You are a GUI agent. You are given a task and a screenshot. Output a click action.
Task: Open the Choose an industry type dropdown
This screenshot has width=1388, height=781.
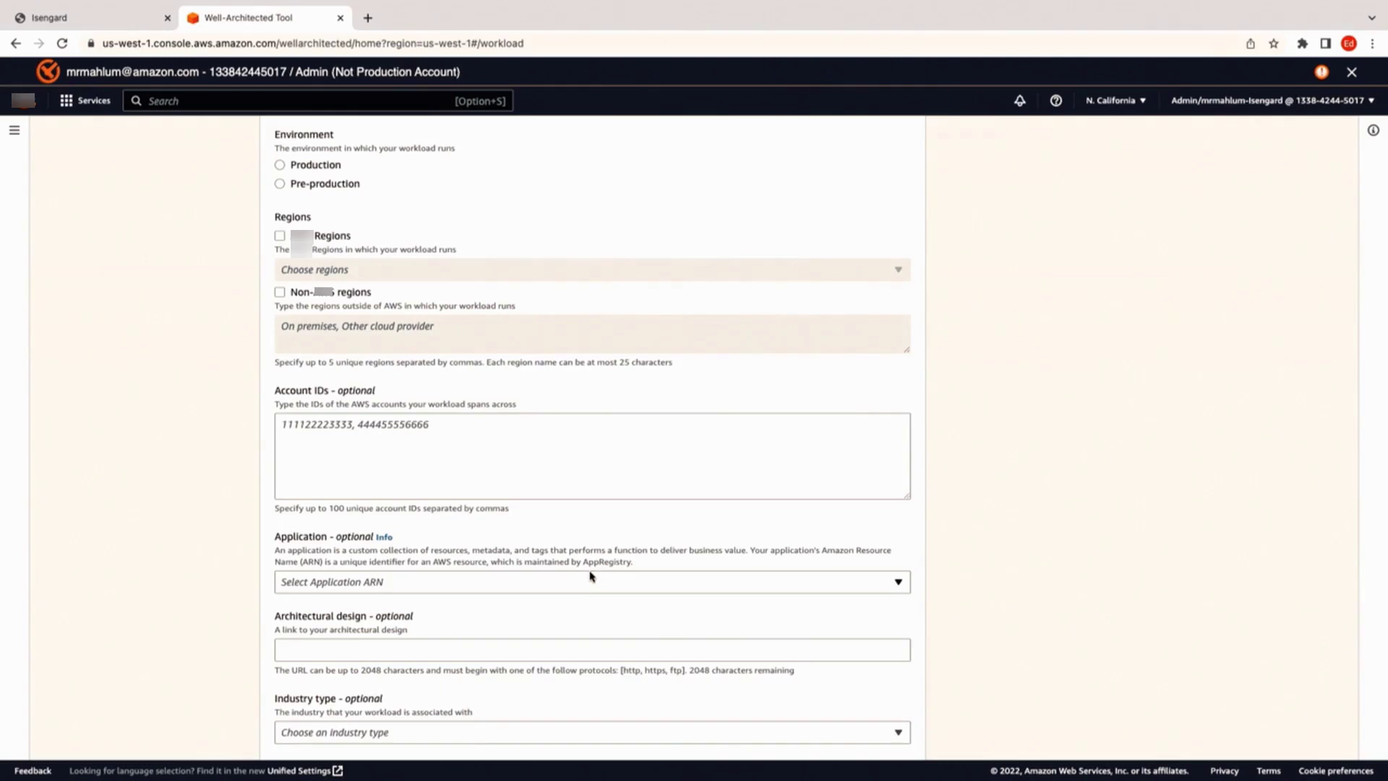pyautogui.click(x=591, y=733)
